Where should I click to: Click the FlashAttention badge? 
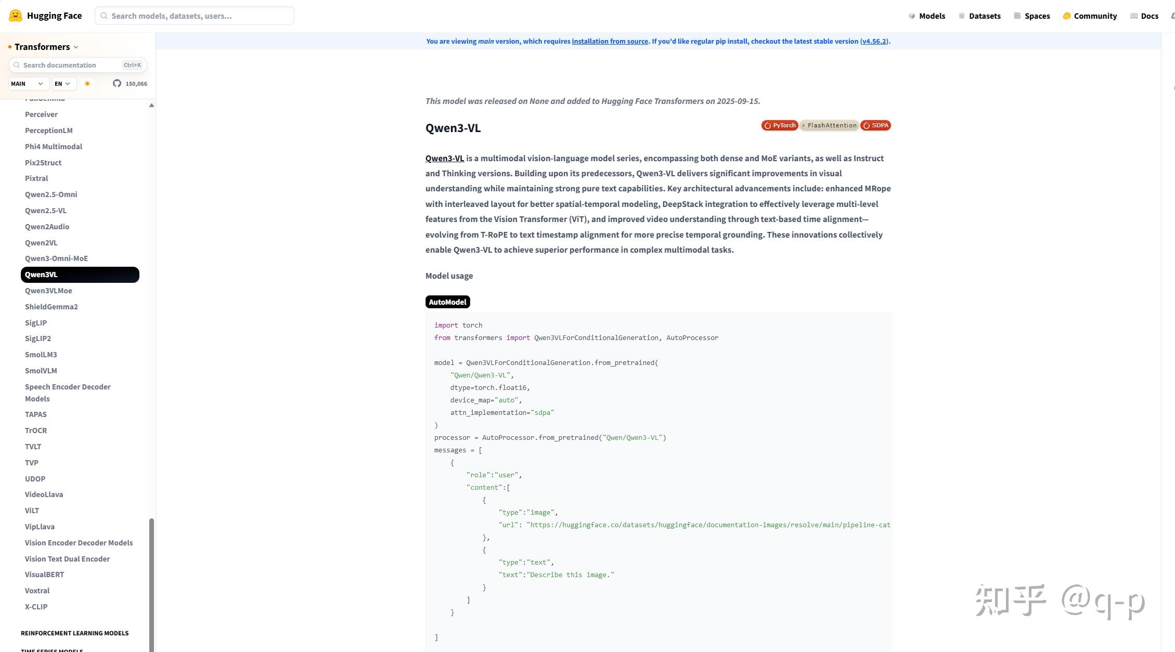pos(829,125)
